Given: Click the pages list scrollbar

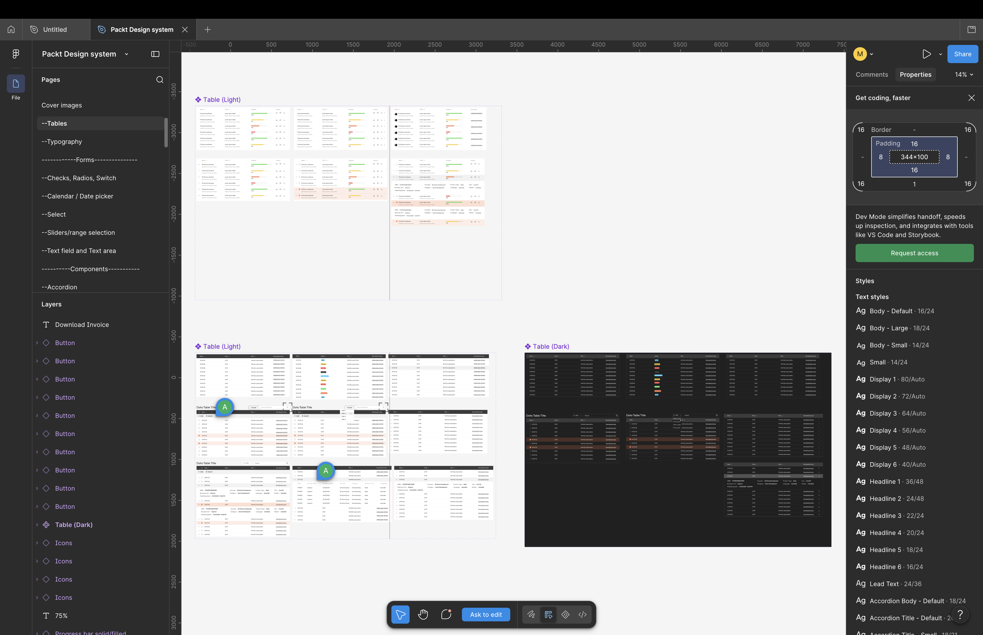Looking at the screenshot, I should click(166, 132).
